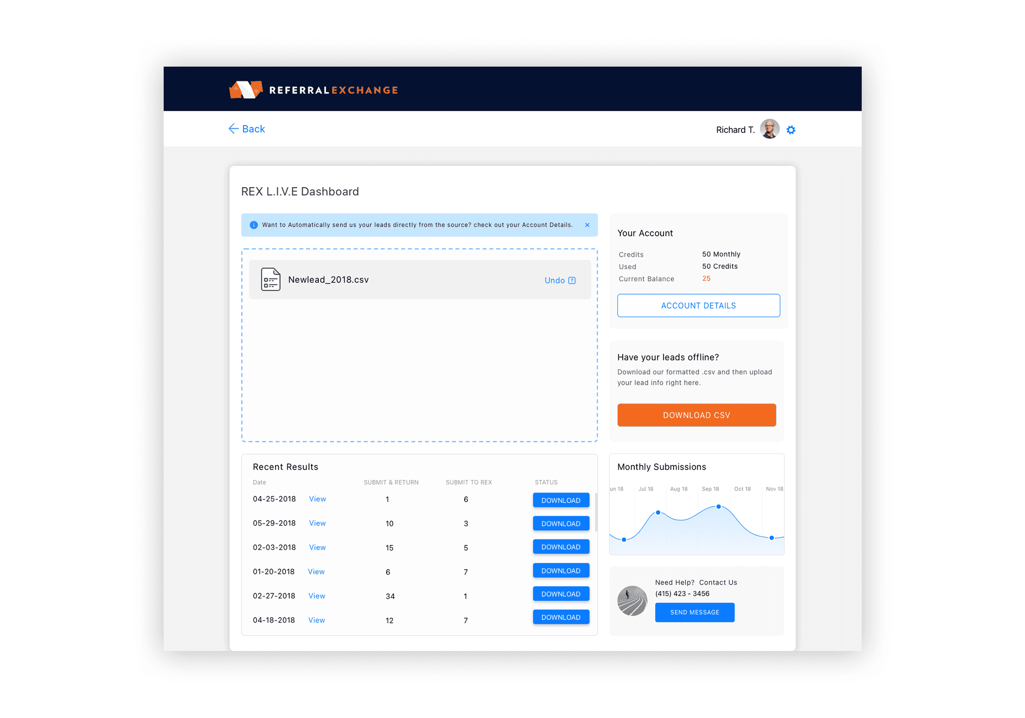Download the 04-18-2018 results
The image size is (1025, 718).
click(561, 617)
